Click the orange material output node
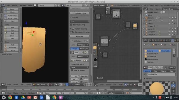The width and height of the screenshot is (179, 100). point(135,26)
